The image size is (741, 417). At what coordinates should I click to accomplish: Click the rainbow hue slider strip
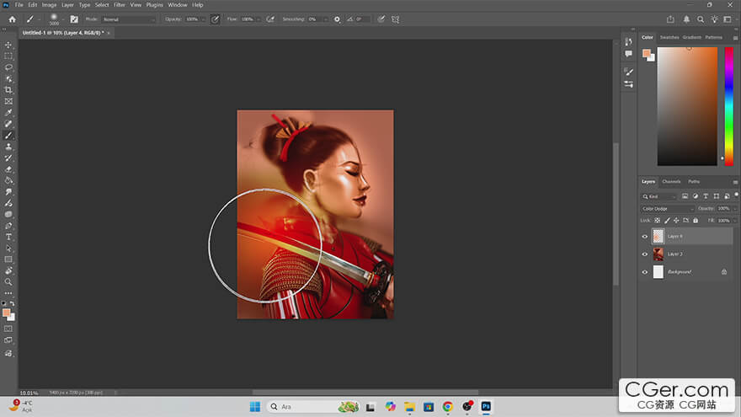click(x=728, y=104)
